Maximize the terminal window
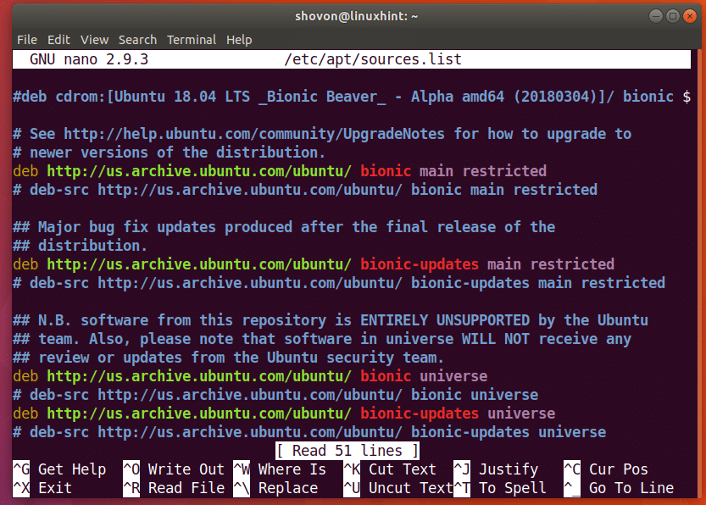Image resolution: width=706 pixels, height=505 pixels. 673,16
